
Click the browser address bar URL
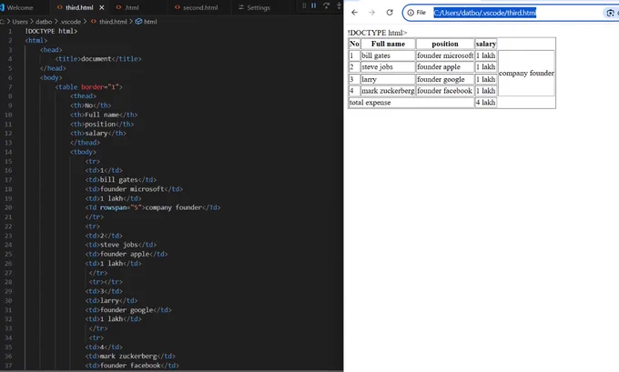485,13
